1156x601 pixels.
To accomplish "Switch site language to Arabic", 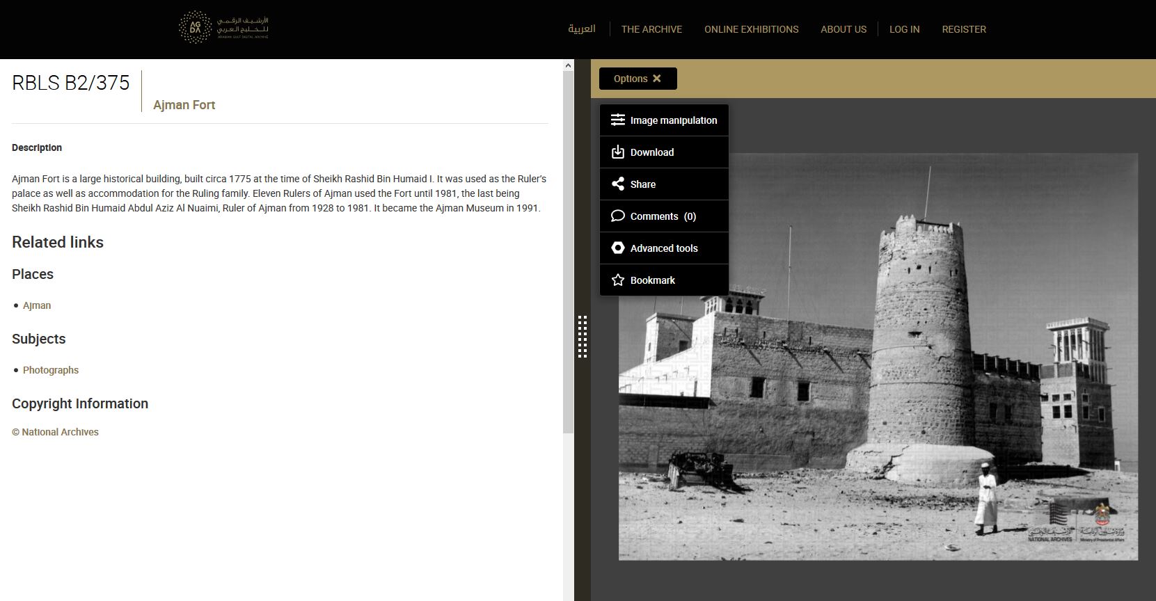I will click(x=582, y=29).
